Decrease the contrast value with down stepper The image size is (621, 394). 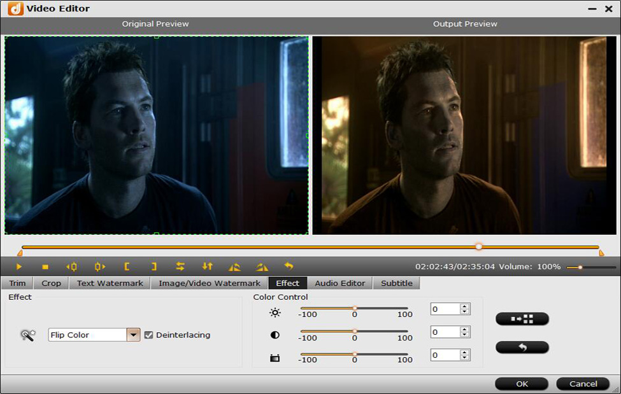point(465,335)
